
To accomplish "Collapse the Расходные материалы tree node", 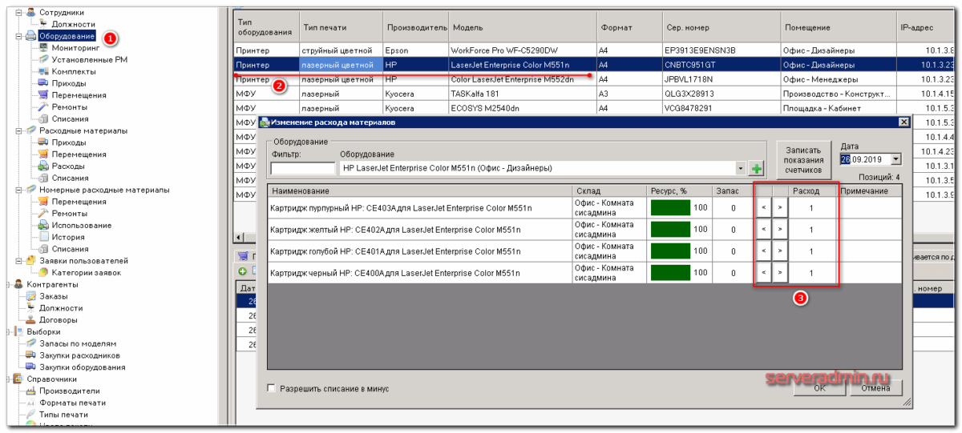I will pyautogui.click(x=18, y=131).
